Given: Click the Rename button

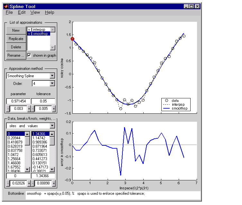Looking at the screenshot, I should 16,55.
